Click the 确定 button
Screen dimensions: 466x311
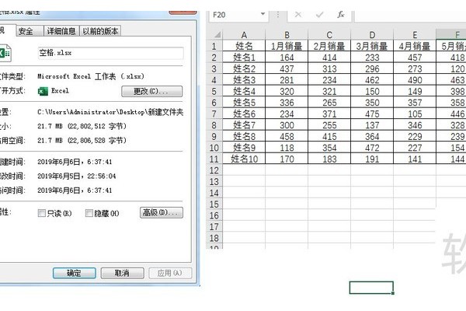click(x=75, y=273)
